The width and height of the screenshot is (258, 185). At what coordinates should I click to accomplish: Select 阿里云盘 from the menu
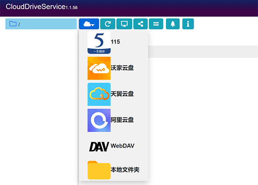pyautogui.click(x=122, y=120)
